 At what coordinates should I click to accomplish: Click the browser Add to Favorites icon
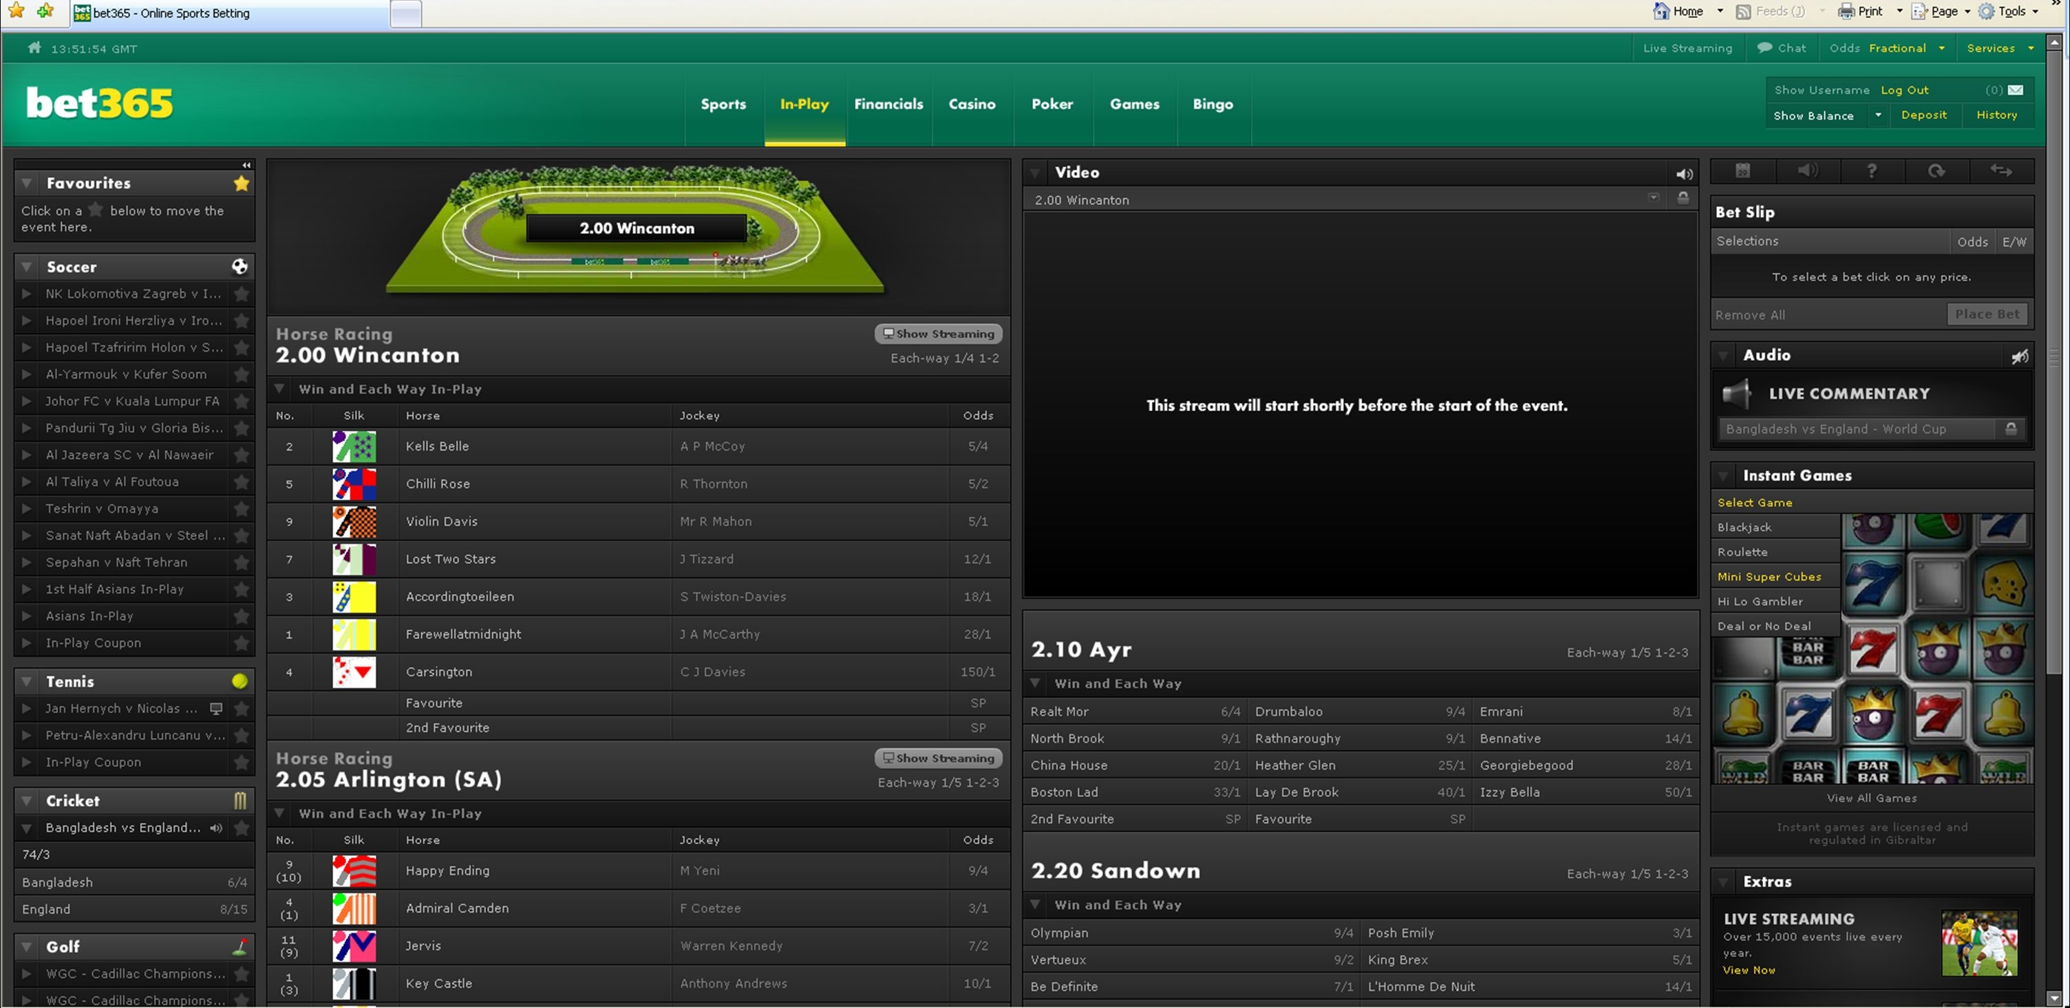[46, 10]
